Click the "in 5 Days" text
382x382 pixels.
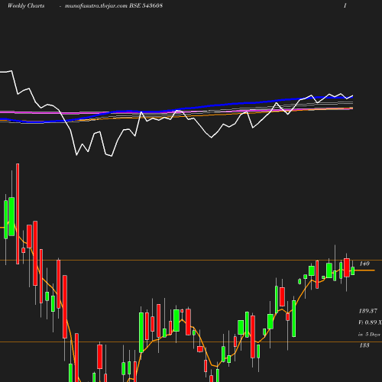tap(370, 334)
